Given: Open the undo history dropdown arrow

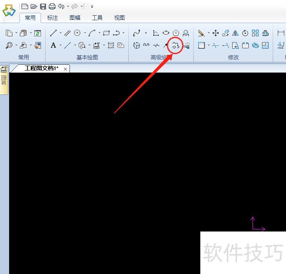Looking at the screenshot, I should pos(68,7).
